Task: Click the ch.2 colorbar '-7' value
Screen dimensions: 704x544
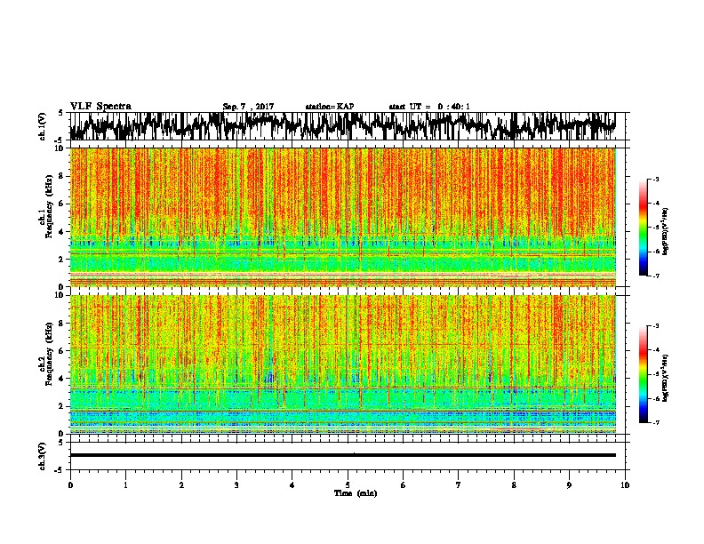Action: coord(656,422)
